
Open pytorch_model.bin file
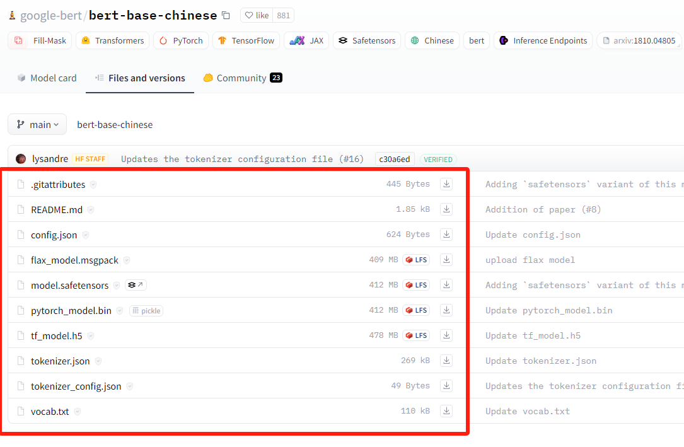coord(71,310)
